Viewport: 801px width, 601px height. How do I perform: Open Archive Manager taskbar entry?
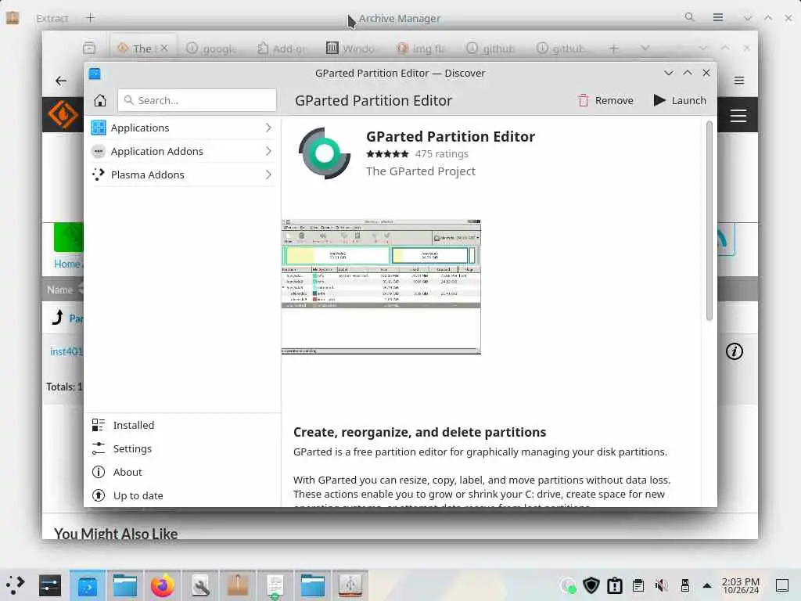click(238, 585)
